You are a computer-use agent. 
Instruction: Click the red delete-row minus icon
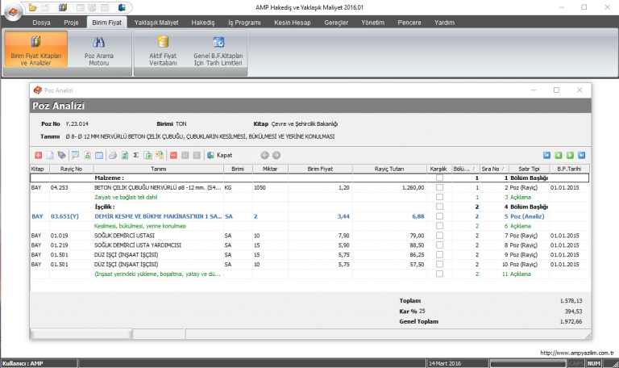[173, 154]
